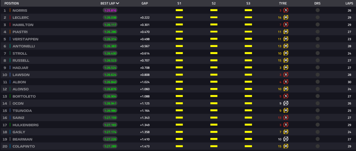Click the +1.358 gap value
The image size is (356, 151).
coord(145,132)
